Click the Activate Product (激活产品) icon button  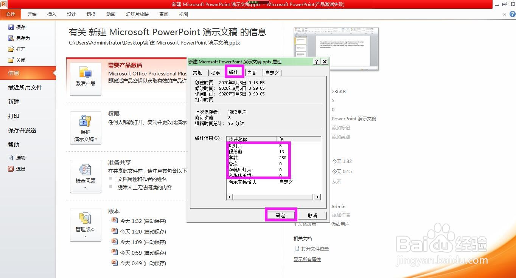(x=85, y=79)
